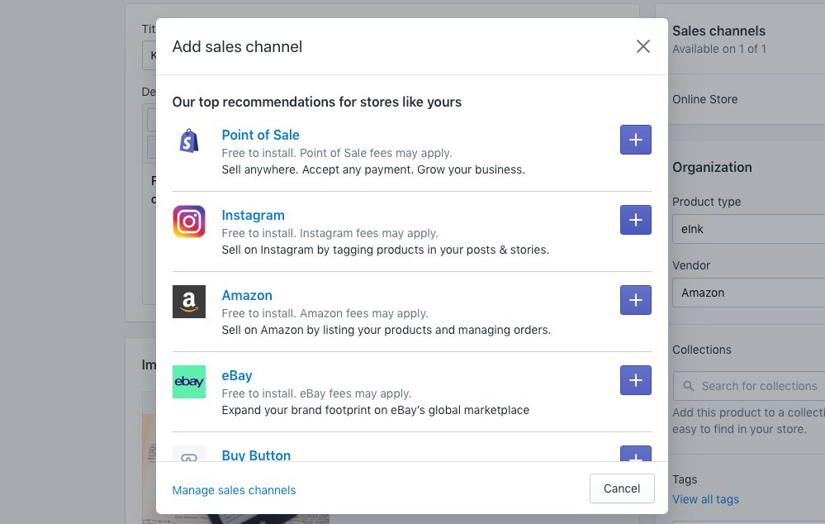Image resolution: width=825 pixels, height=524 pixels.
Task: Click the eBay logo icon
Action: 189,382
